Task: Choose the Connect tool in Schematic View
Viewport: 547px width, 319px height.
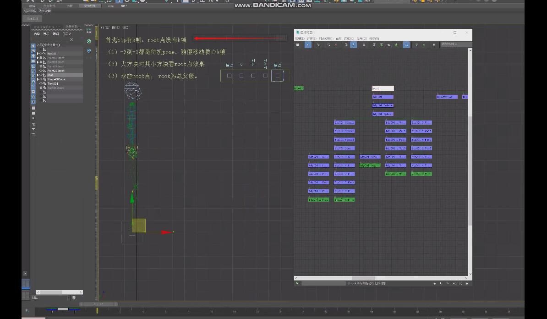Action: pos(318,44)
